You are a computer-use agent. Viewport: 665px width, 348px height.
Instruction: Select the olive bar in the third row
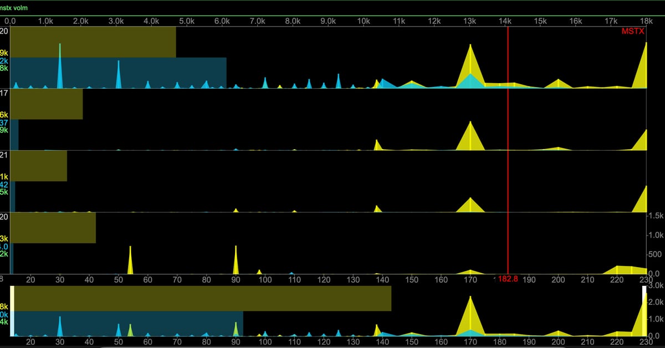[x=39, y=166]
